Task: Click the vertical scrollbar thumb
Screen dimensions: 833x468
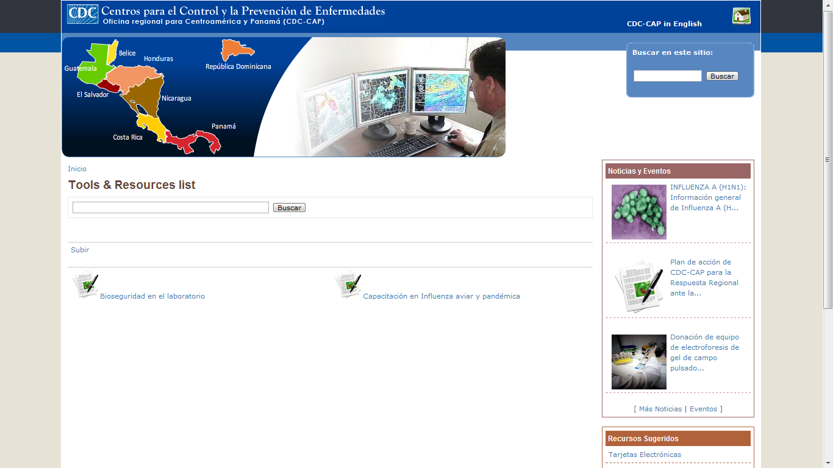Action: [828, 160]
